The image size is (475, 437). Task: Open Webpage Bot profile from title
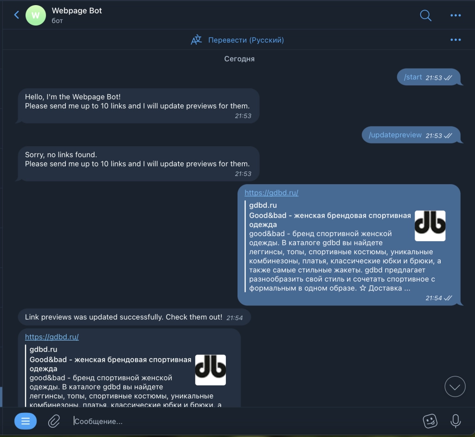[77, 11]
